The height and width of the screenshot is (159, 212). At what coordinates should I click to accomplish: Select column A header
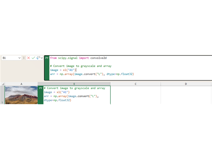tap(21, 84)
